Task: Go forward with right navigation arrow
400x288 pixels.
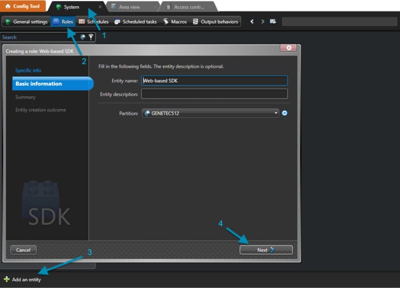Action: click(x=263, y=21)
